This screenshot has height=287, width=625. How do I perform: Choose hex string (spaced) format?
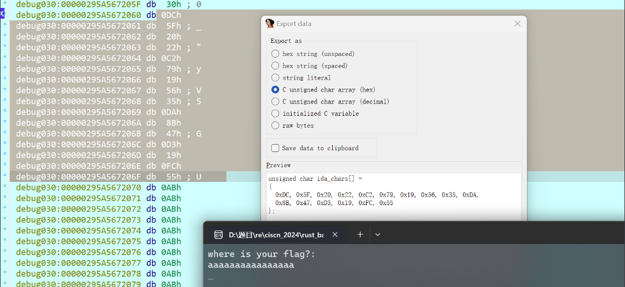pyautogui.click(x=275, y=66)
